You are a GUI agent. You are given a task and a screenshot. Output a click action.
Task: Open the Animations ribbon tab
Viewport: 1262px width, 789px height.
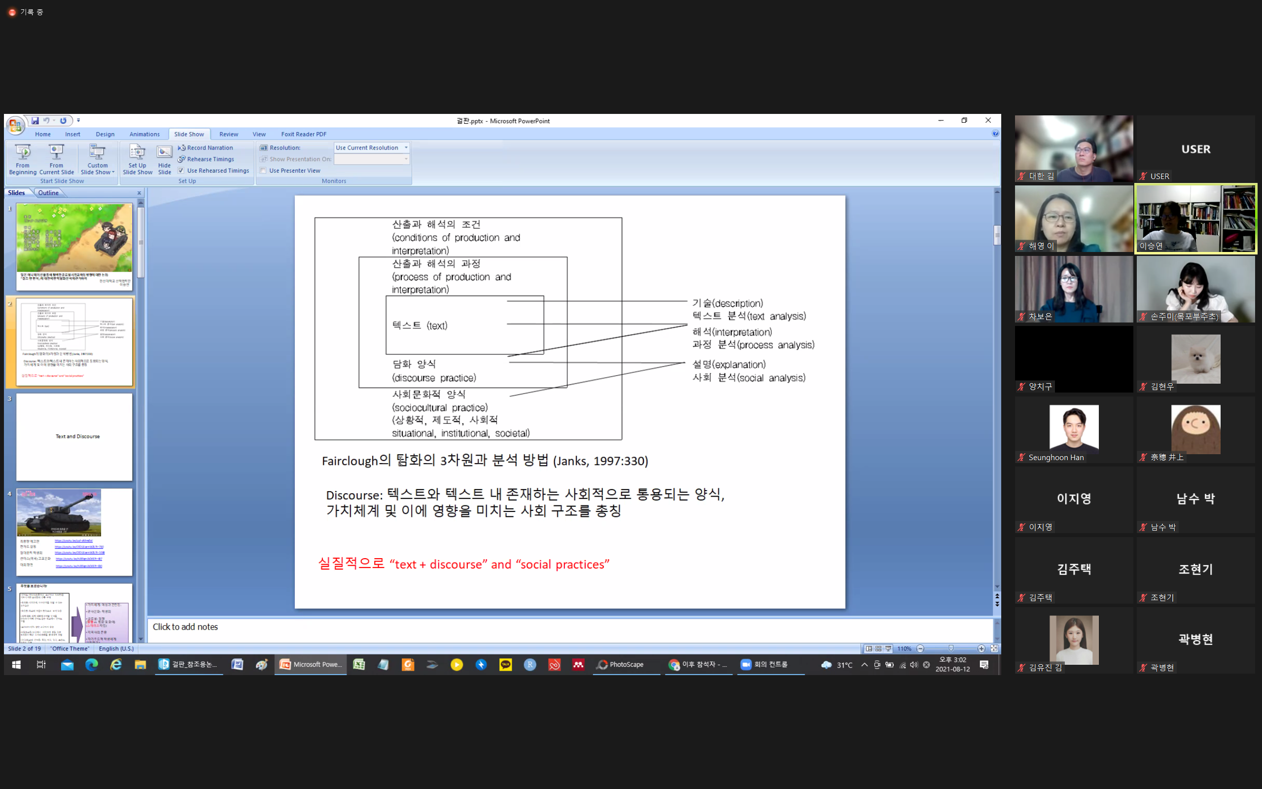click(144, 134)
